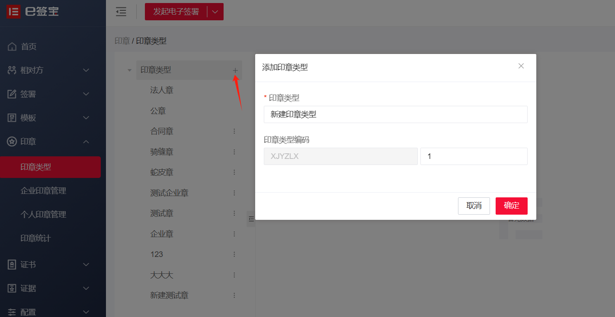This screenshot has width=615, height=317.
Task: Open the three-dot menu for 测试章
Action: (234, 213)
